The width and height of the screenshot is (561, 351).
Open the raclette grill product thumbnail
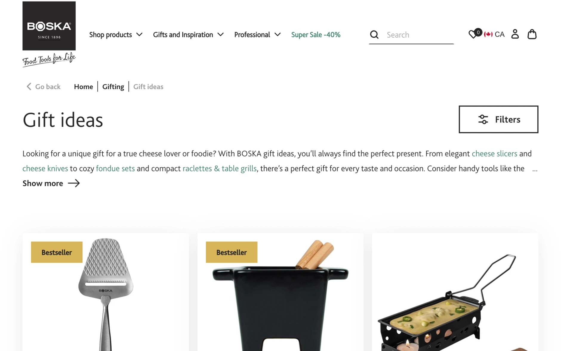455,292
